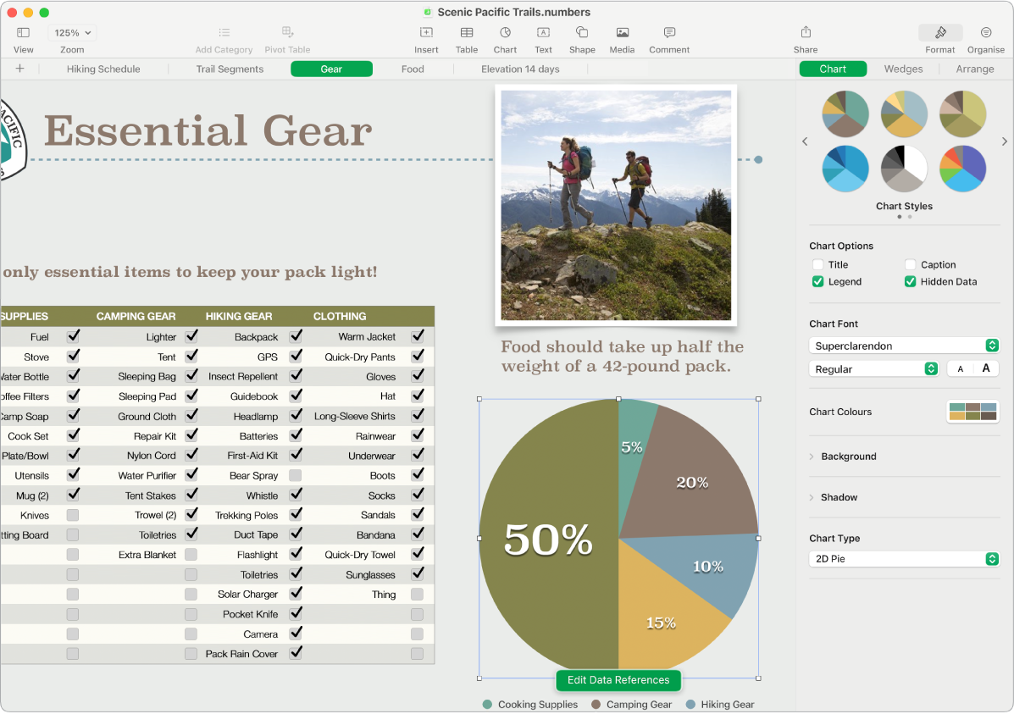Image resolution: width=1014 pixels, height=714 pixels.
Task: Select the top-left green pie chart style
Action: tap(845, 113)
